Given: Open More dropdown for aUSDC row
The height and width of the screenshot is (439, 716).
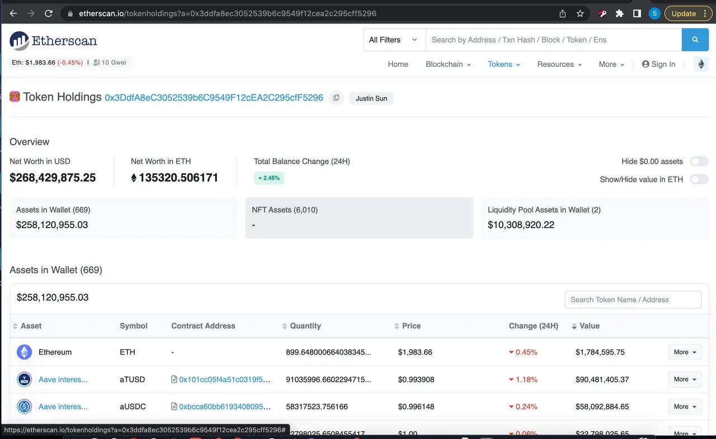Looking at the screenshot, I should [685, 407].
